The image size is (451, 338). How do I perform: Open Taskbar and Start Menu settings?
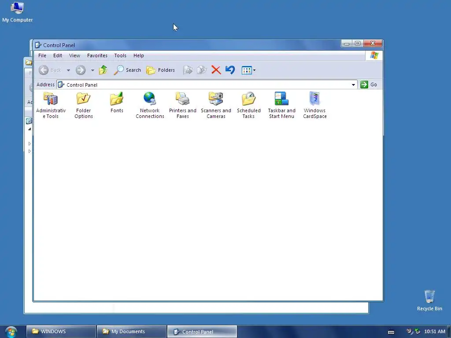coord(281,105)
